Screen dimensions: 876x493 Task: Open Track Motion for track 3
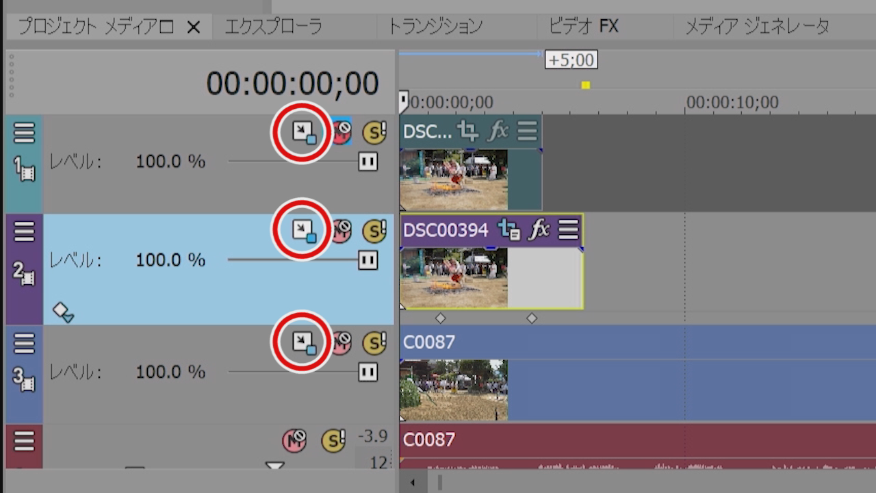303,342
